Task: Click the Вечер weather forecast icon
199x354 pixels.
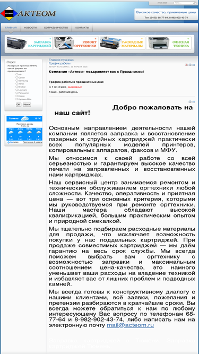Action: tap(29, 133)
